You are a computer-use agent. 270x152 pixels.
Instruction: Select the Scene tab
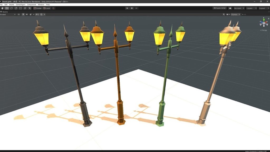click(x=4, y=12)
